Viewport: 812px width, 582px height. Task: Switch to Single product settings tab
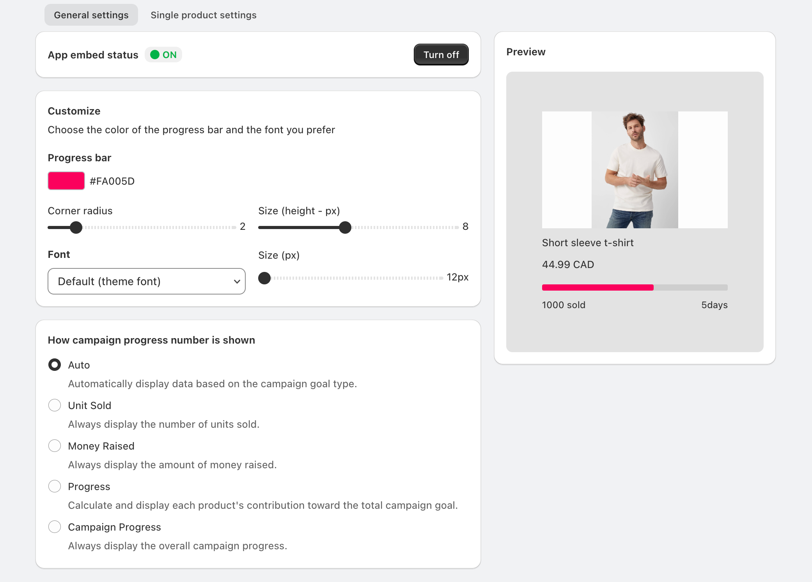coord(203,15)
